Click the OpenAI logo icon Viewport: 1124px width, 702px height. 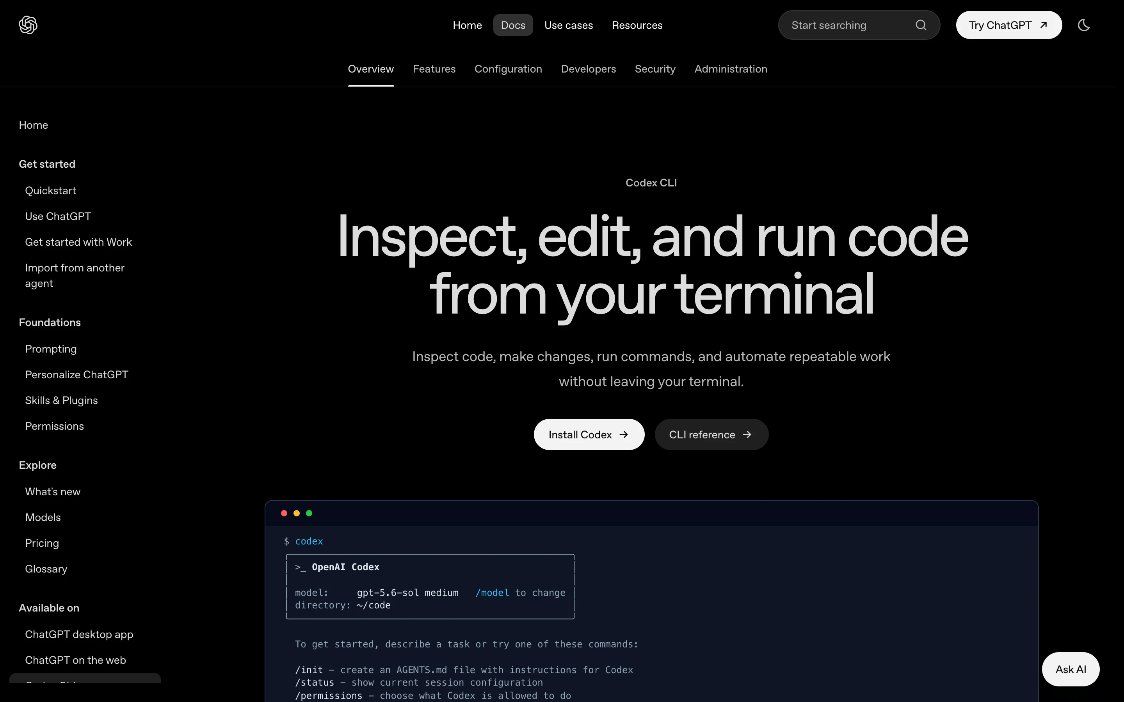click(28, 25)
